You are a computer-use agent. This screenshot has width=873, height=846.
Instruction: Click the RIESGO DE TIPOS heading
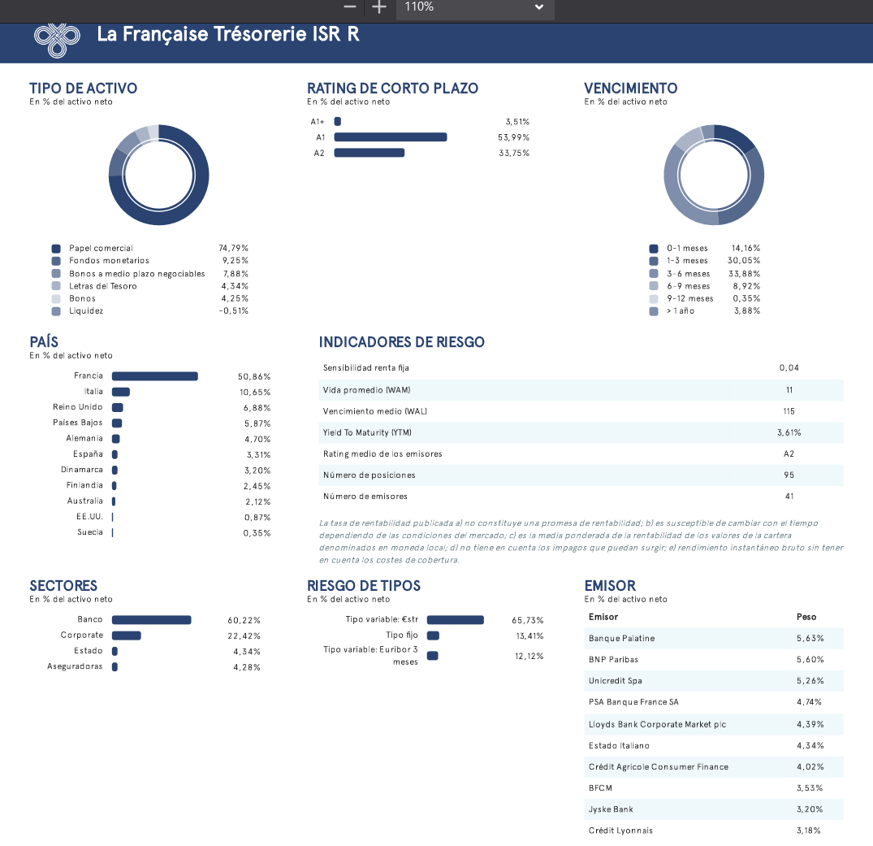364,585
